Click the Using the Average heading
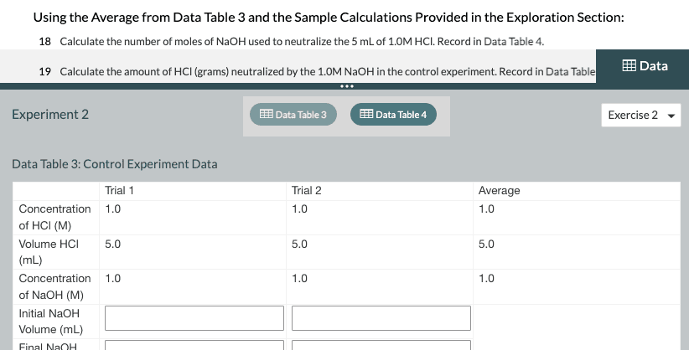Screen dimensions: 689x350 pos(329,18)
